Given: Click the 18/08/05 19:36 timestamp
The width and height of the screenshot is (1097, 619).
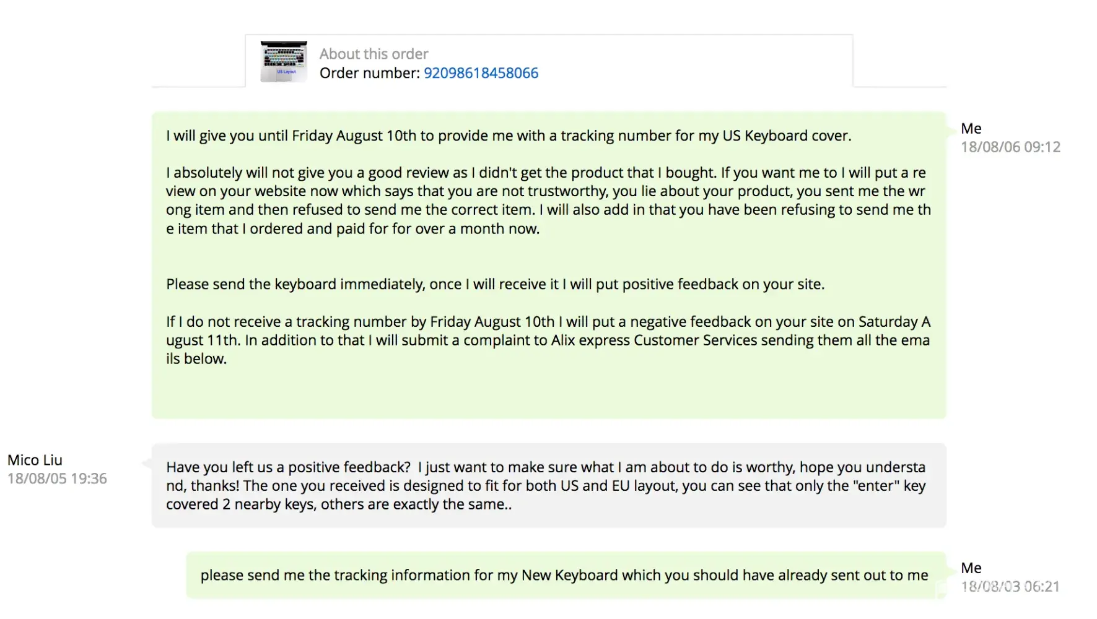Looking at the screenshot, I should [57, 478].
